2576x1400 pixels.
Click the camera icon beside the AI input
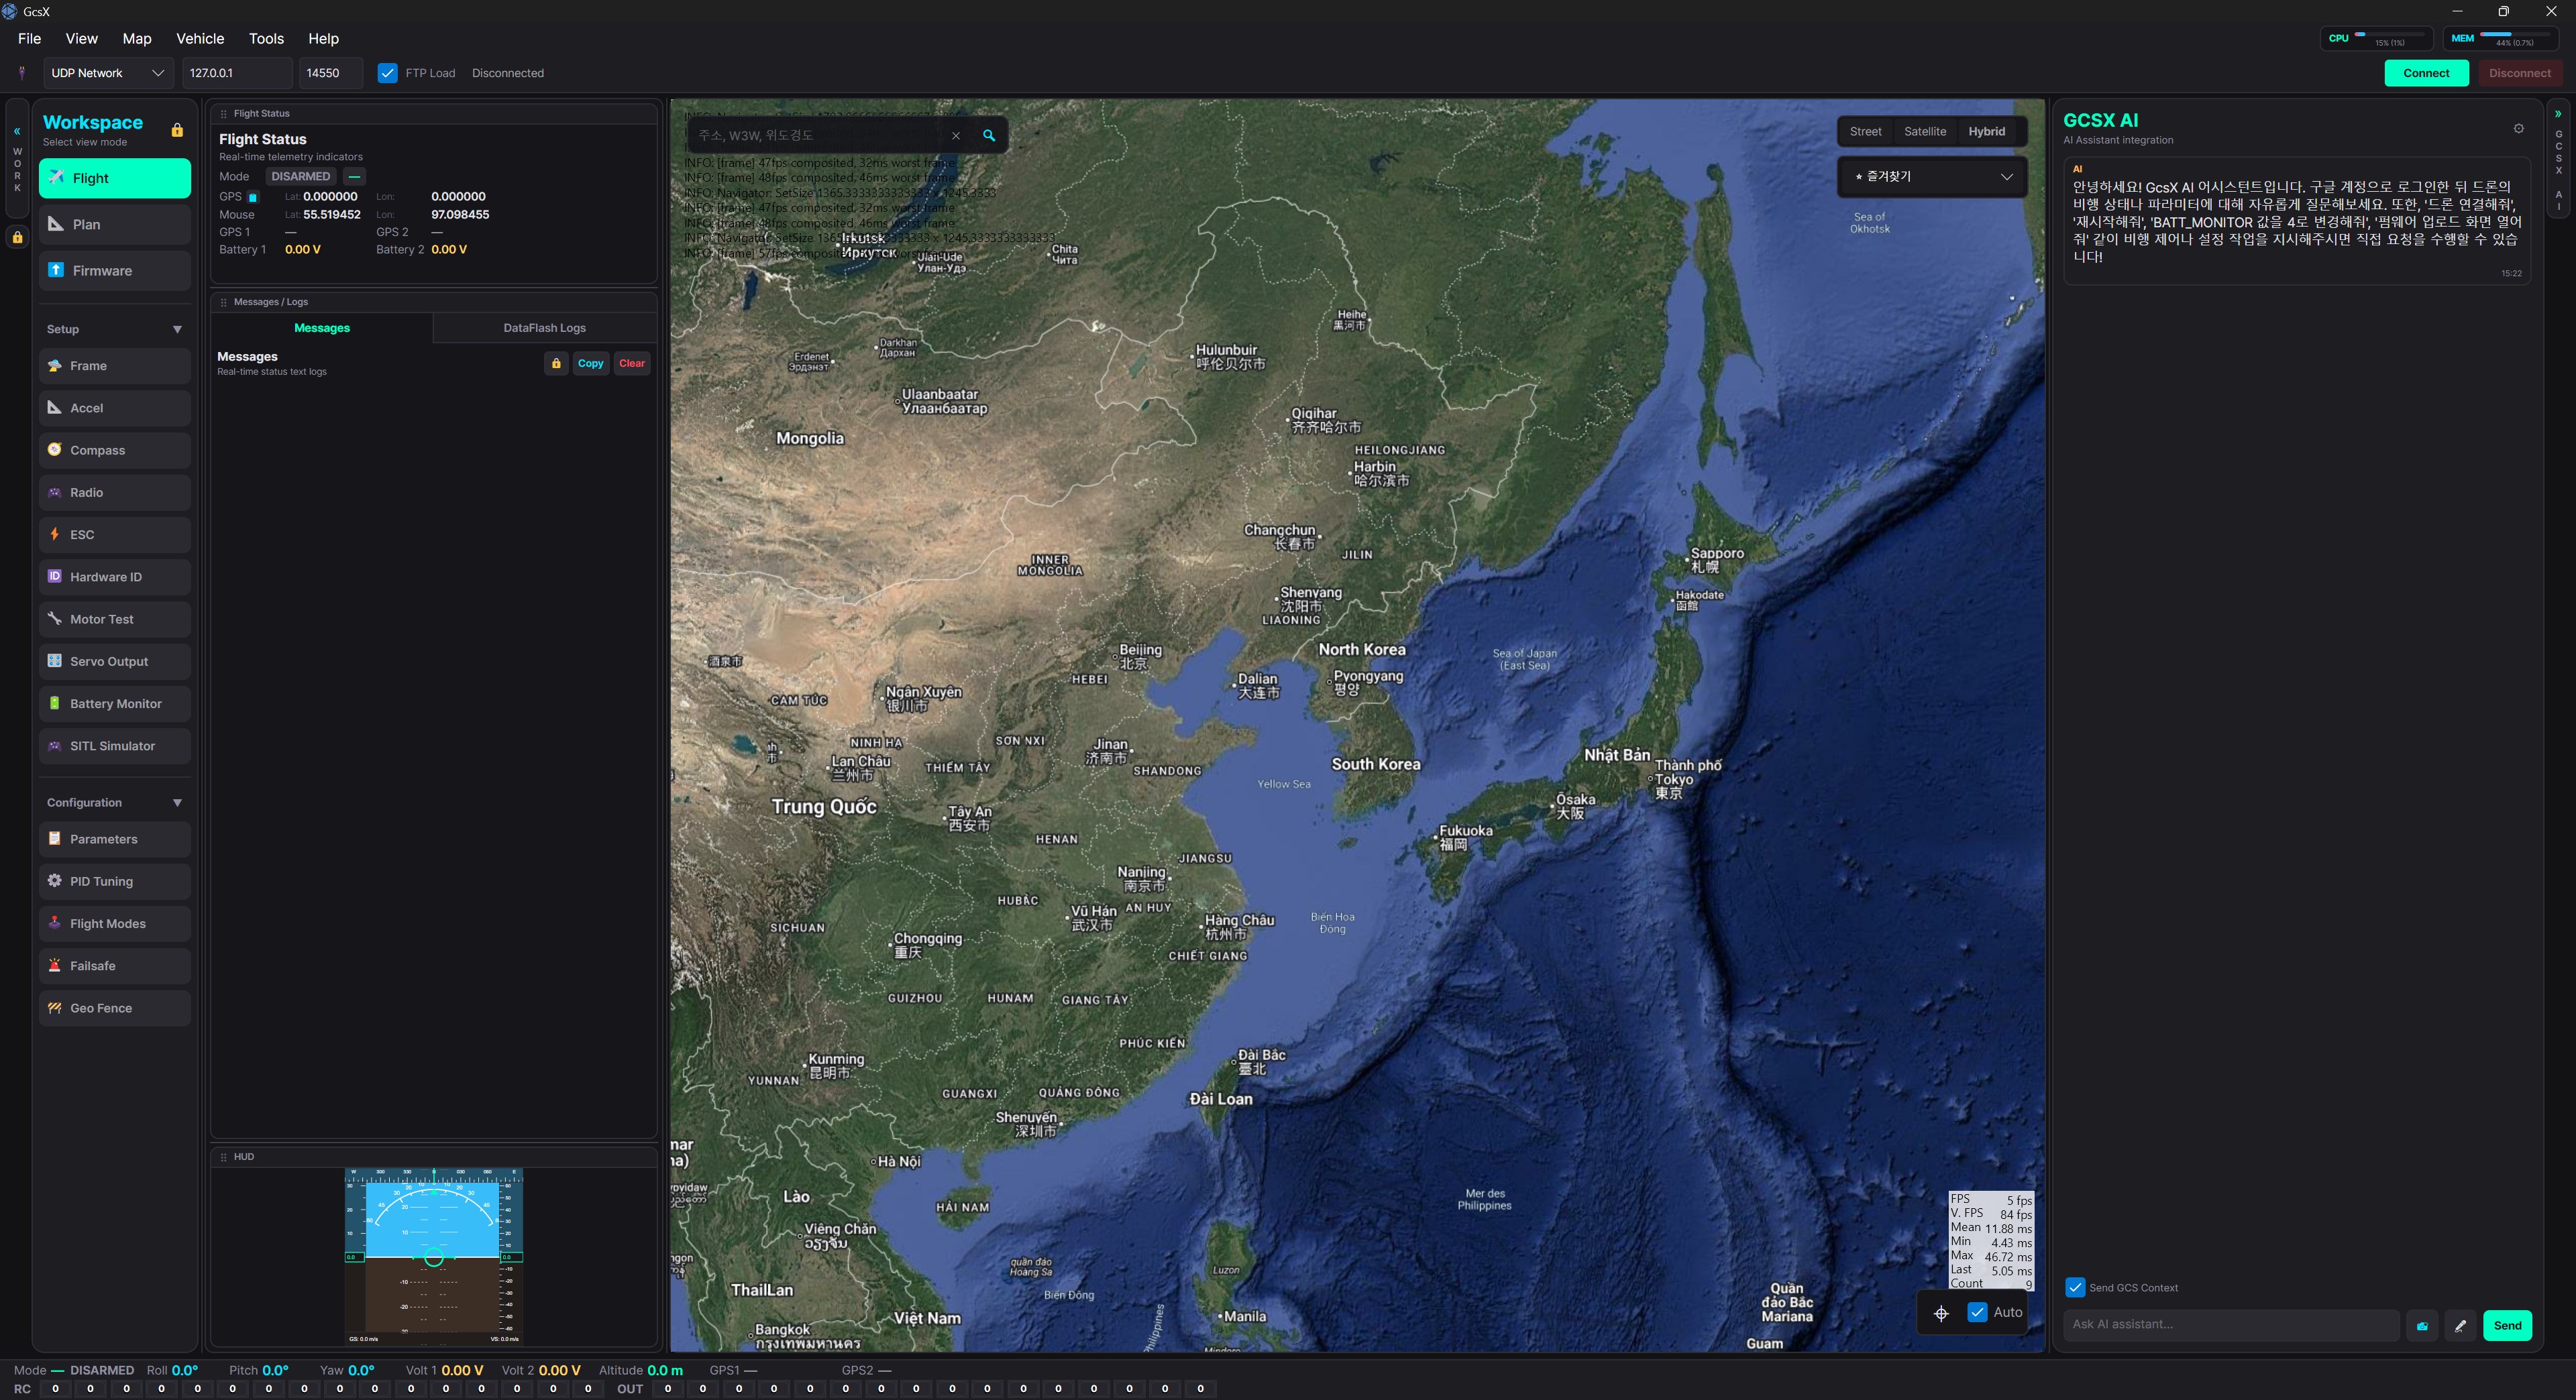tap(2422, 1325)
